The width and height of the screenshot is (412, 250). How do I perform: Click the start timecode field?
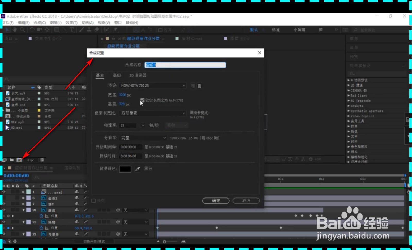point(131,147)
